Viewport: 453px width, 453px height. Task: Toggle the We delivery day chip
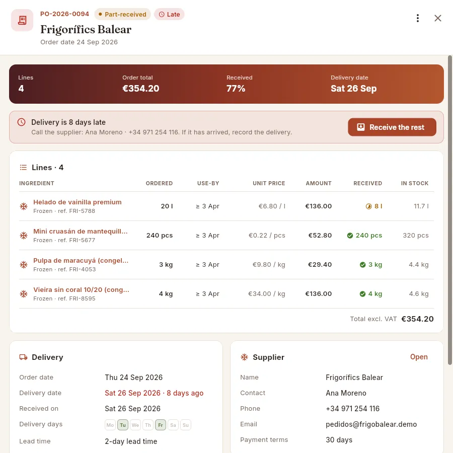(x=135, y=425)
